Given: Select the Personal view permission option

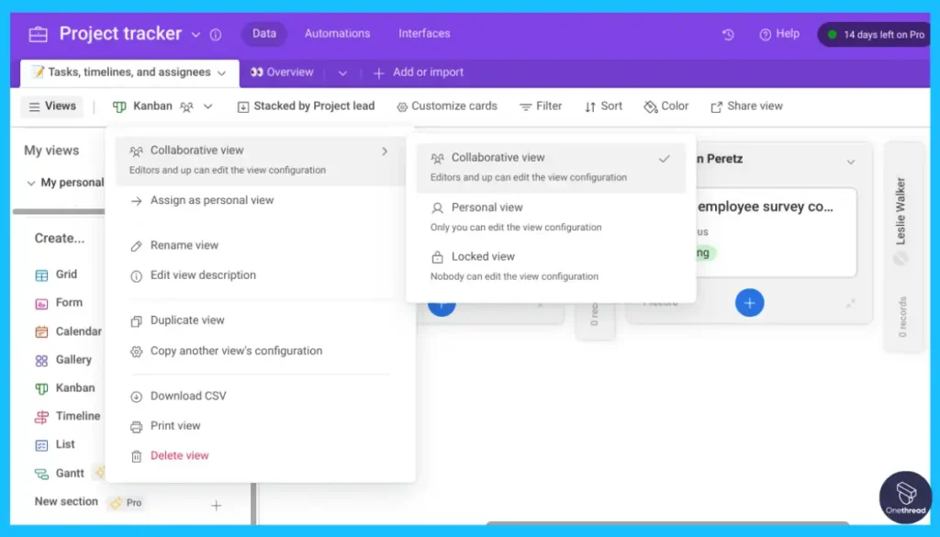Looking at the screenshot, I should pos(551,217).
